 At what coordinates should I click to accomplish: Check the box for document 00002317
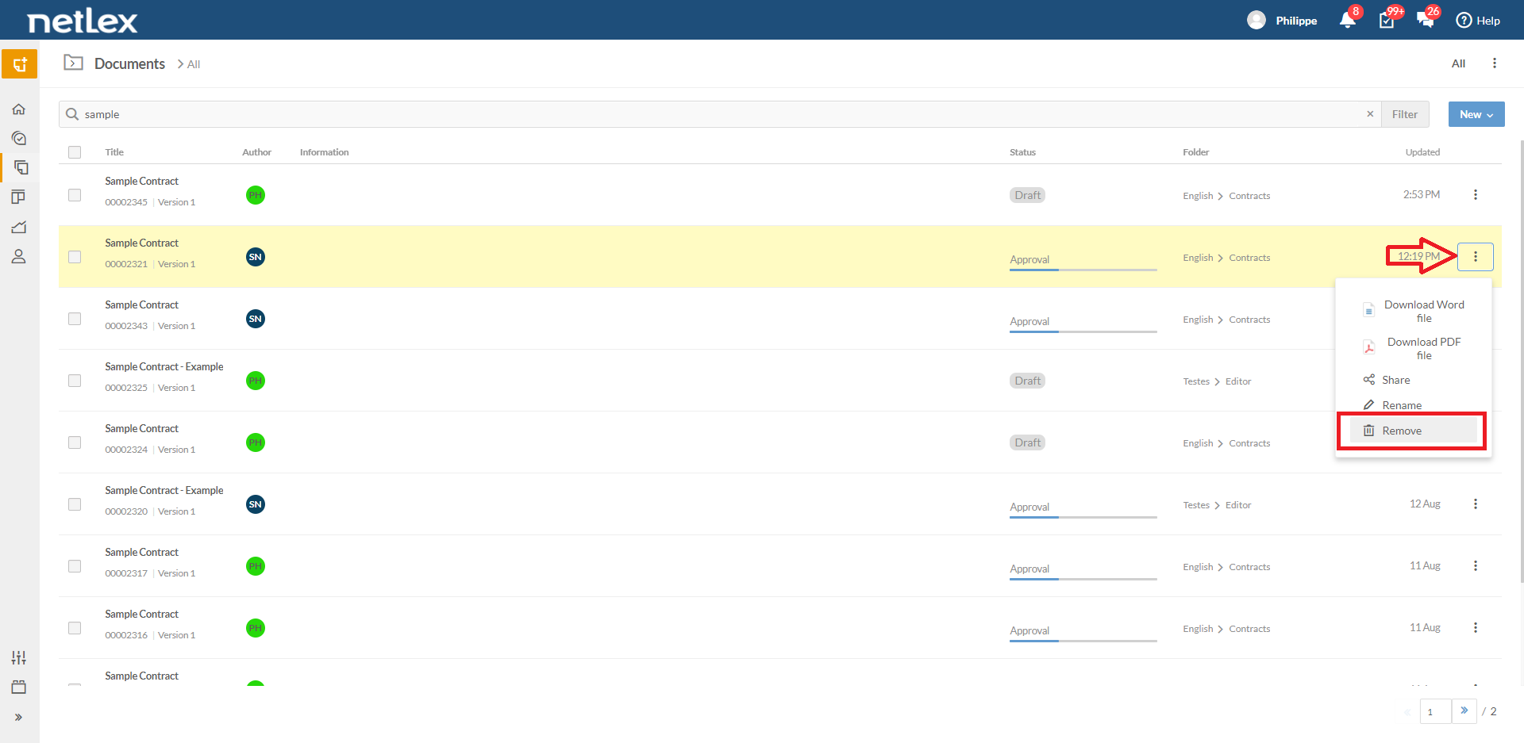click(75, 566)
